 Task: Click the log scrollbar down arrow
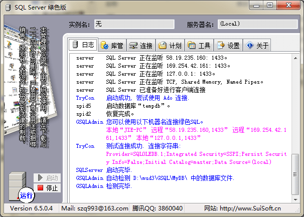tap(295, 199)
